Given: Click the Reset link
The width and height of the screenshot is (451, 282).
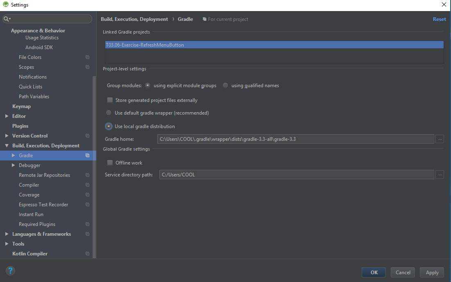Looking at the screenshot, I should [x=439, y=19].
